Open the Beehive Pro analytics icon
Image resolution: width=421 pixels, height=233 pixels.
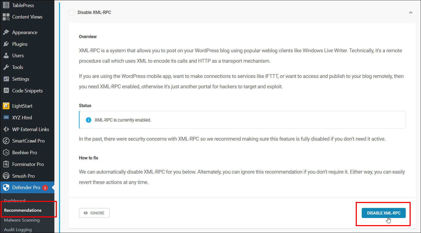(7, 152)
